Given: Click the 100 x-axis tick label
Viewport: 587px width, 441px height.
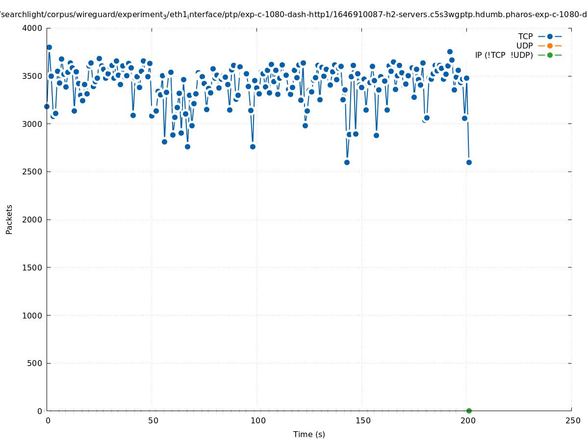Looking at the screenshot, I should [x=257, y=421].
